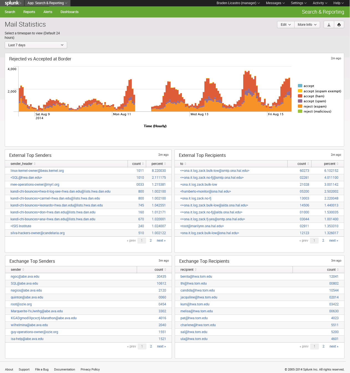Click silva-hackers-owner@candelaria.org sender
This screenshot has width=350, height=373.
pos(38,233)
